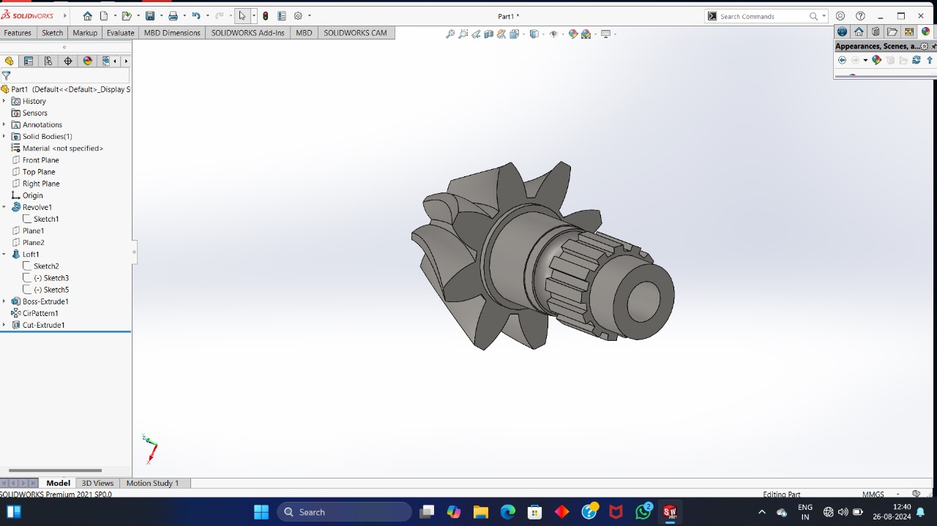Image resolution: width=937 pixels, height=526 pixels.
Task: Open the Options gear dropdown arrow
Action: pyautogui.click(x=310, y=16)
